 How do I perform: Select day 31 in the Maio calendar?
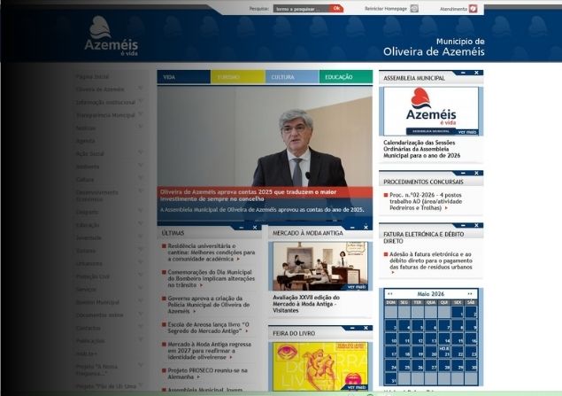(391, 378)
